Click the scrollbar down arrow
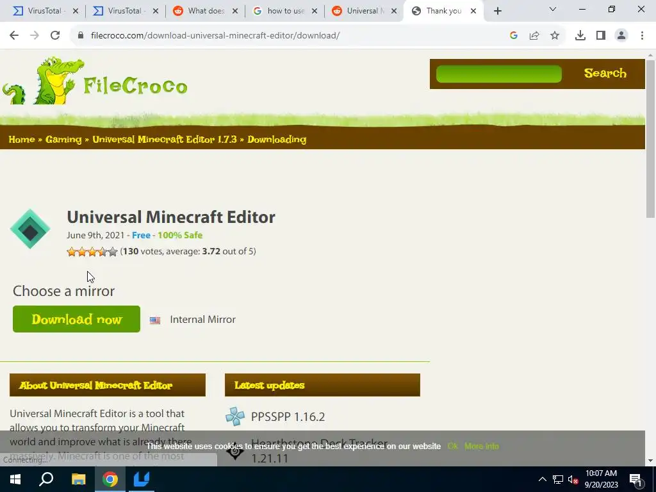Image resolution: width=656 pixels, height=492 pixels. 651,461
